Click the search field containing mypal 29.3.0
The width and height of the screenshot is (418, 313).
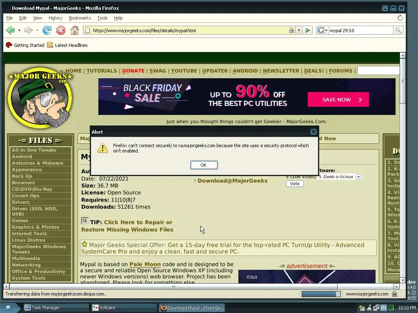pyautogui.click(x=360, y=30)
